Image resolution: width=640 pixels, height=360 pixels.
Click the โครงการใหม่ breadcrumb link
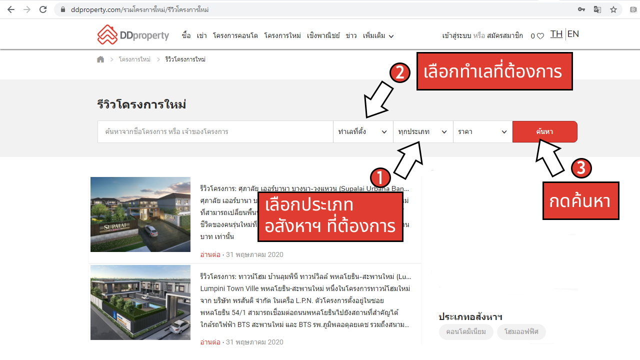click(x=134, y=59)
